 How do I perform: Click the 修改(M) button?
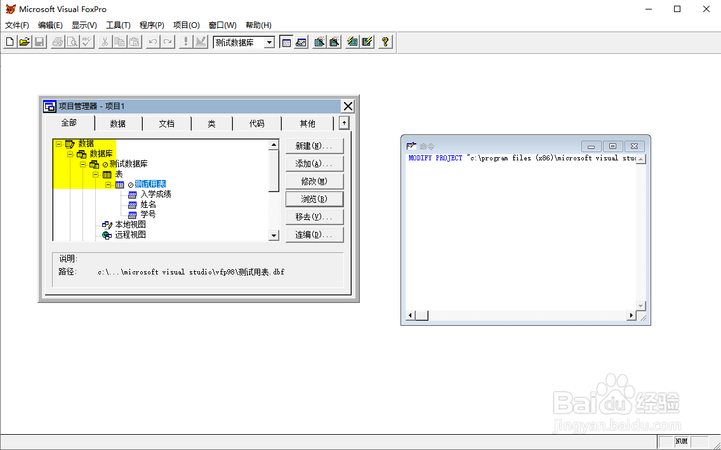[x=315, y=181]
